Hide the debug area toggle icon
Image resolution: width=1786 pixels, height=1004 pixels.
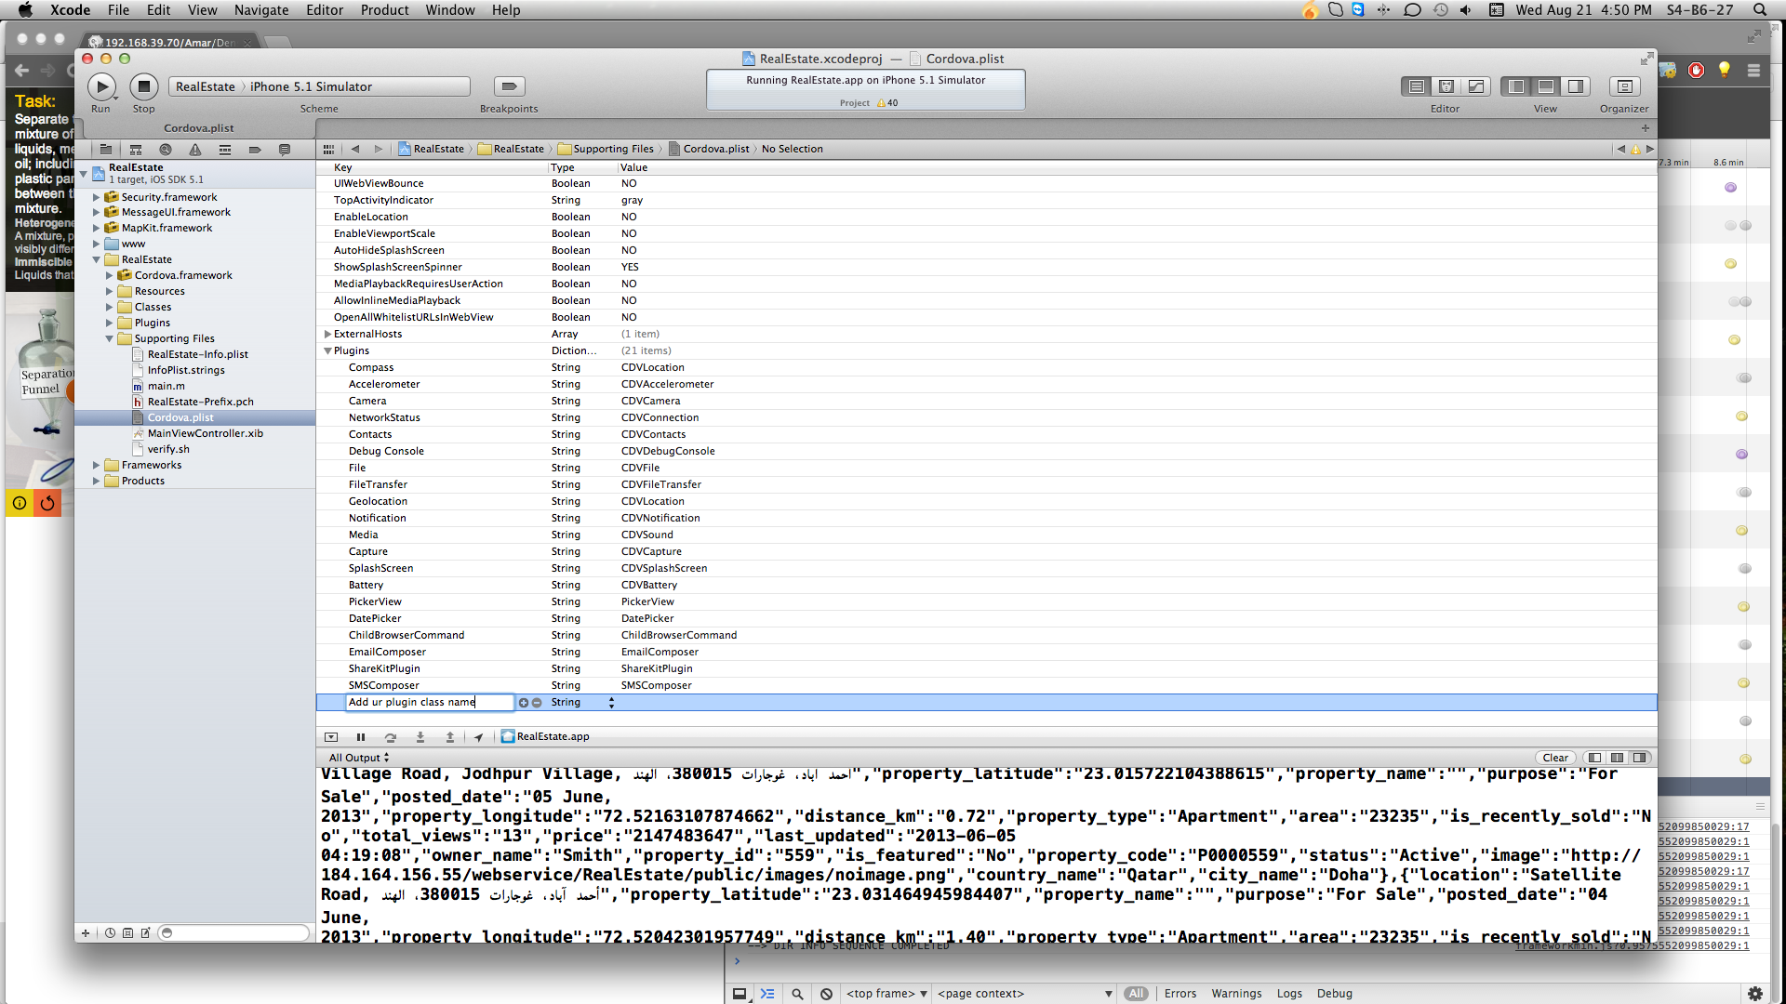click(x=331, y=737)
